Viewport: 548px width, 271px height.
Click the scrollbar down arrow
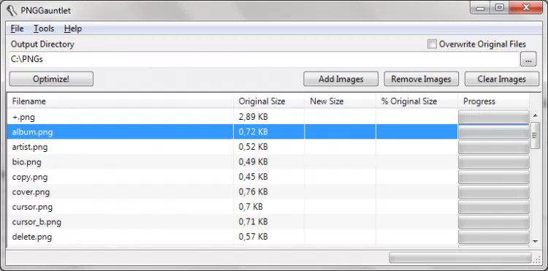(535, 241)
